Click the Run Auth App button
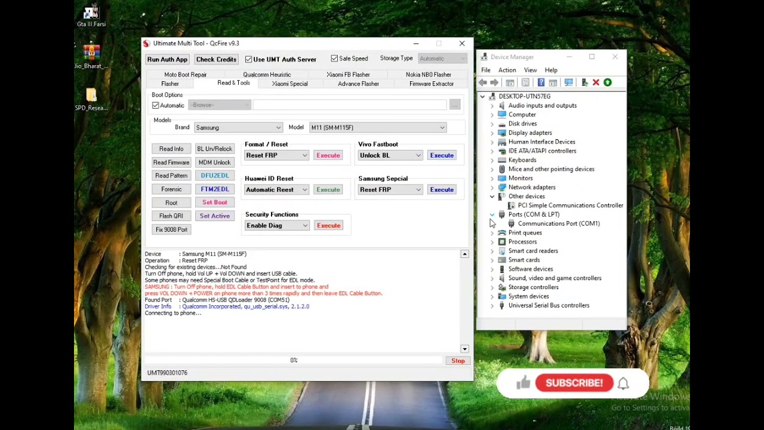The image size is (764, 430). pos(167,60)
